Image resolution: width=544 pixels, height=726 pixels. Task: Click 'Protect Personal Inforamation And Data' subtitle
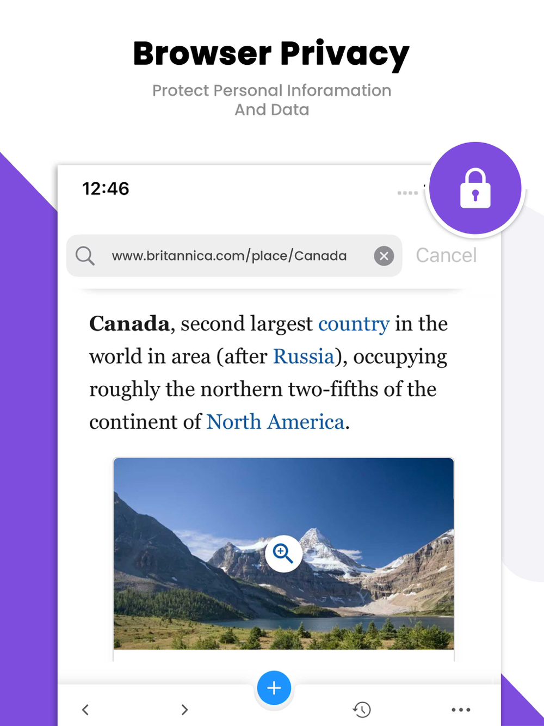272,100
